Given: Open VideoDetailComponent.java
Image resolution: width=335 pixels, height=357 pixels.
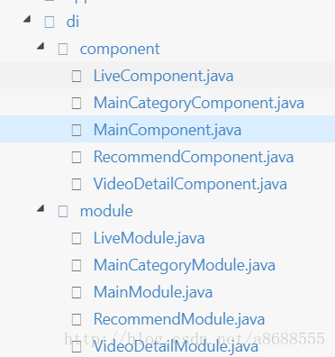Looking at the screenshot, I should (x=190, y=184).
